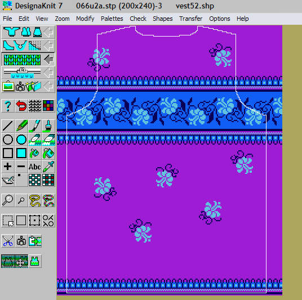Toggle the garment shape overlay button
The height and width of the screenshot is (300, 302).
pyautogui.click(x=8, y=261)
